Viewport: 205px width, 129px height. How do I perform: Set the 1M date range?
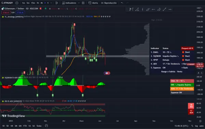[x=12, y=126]
